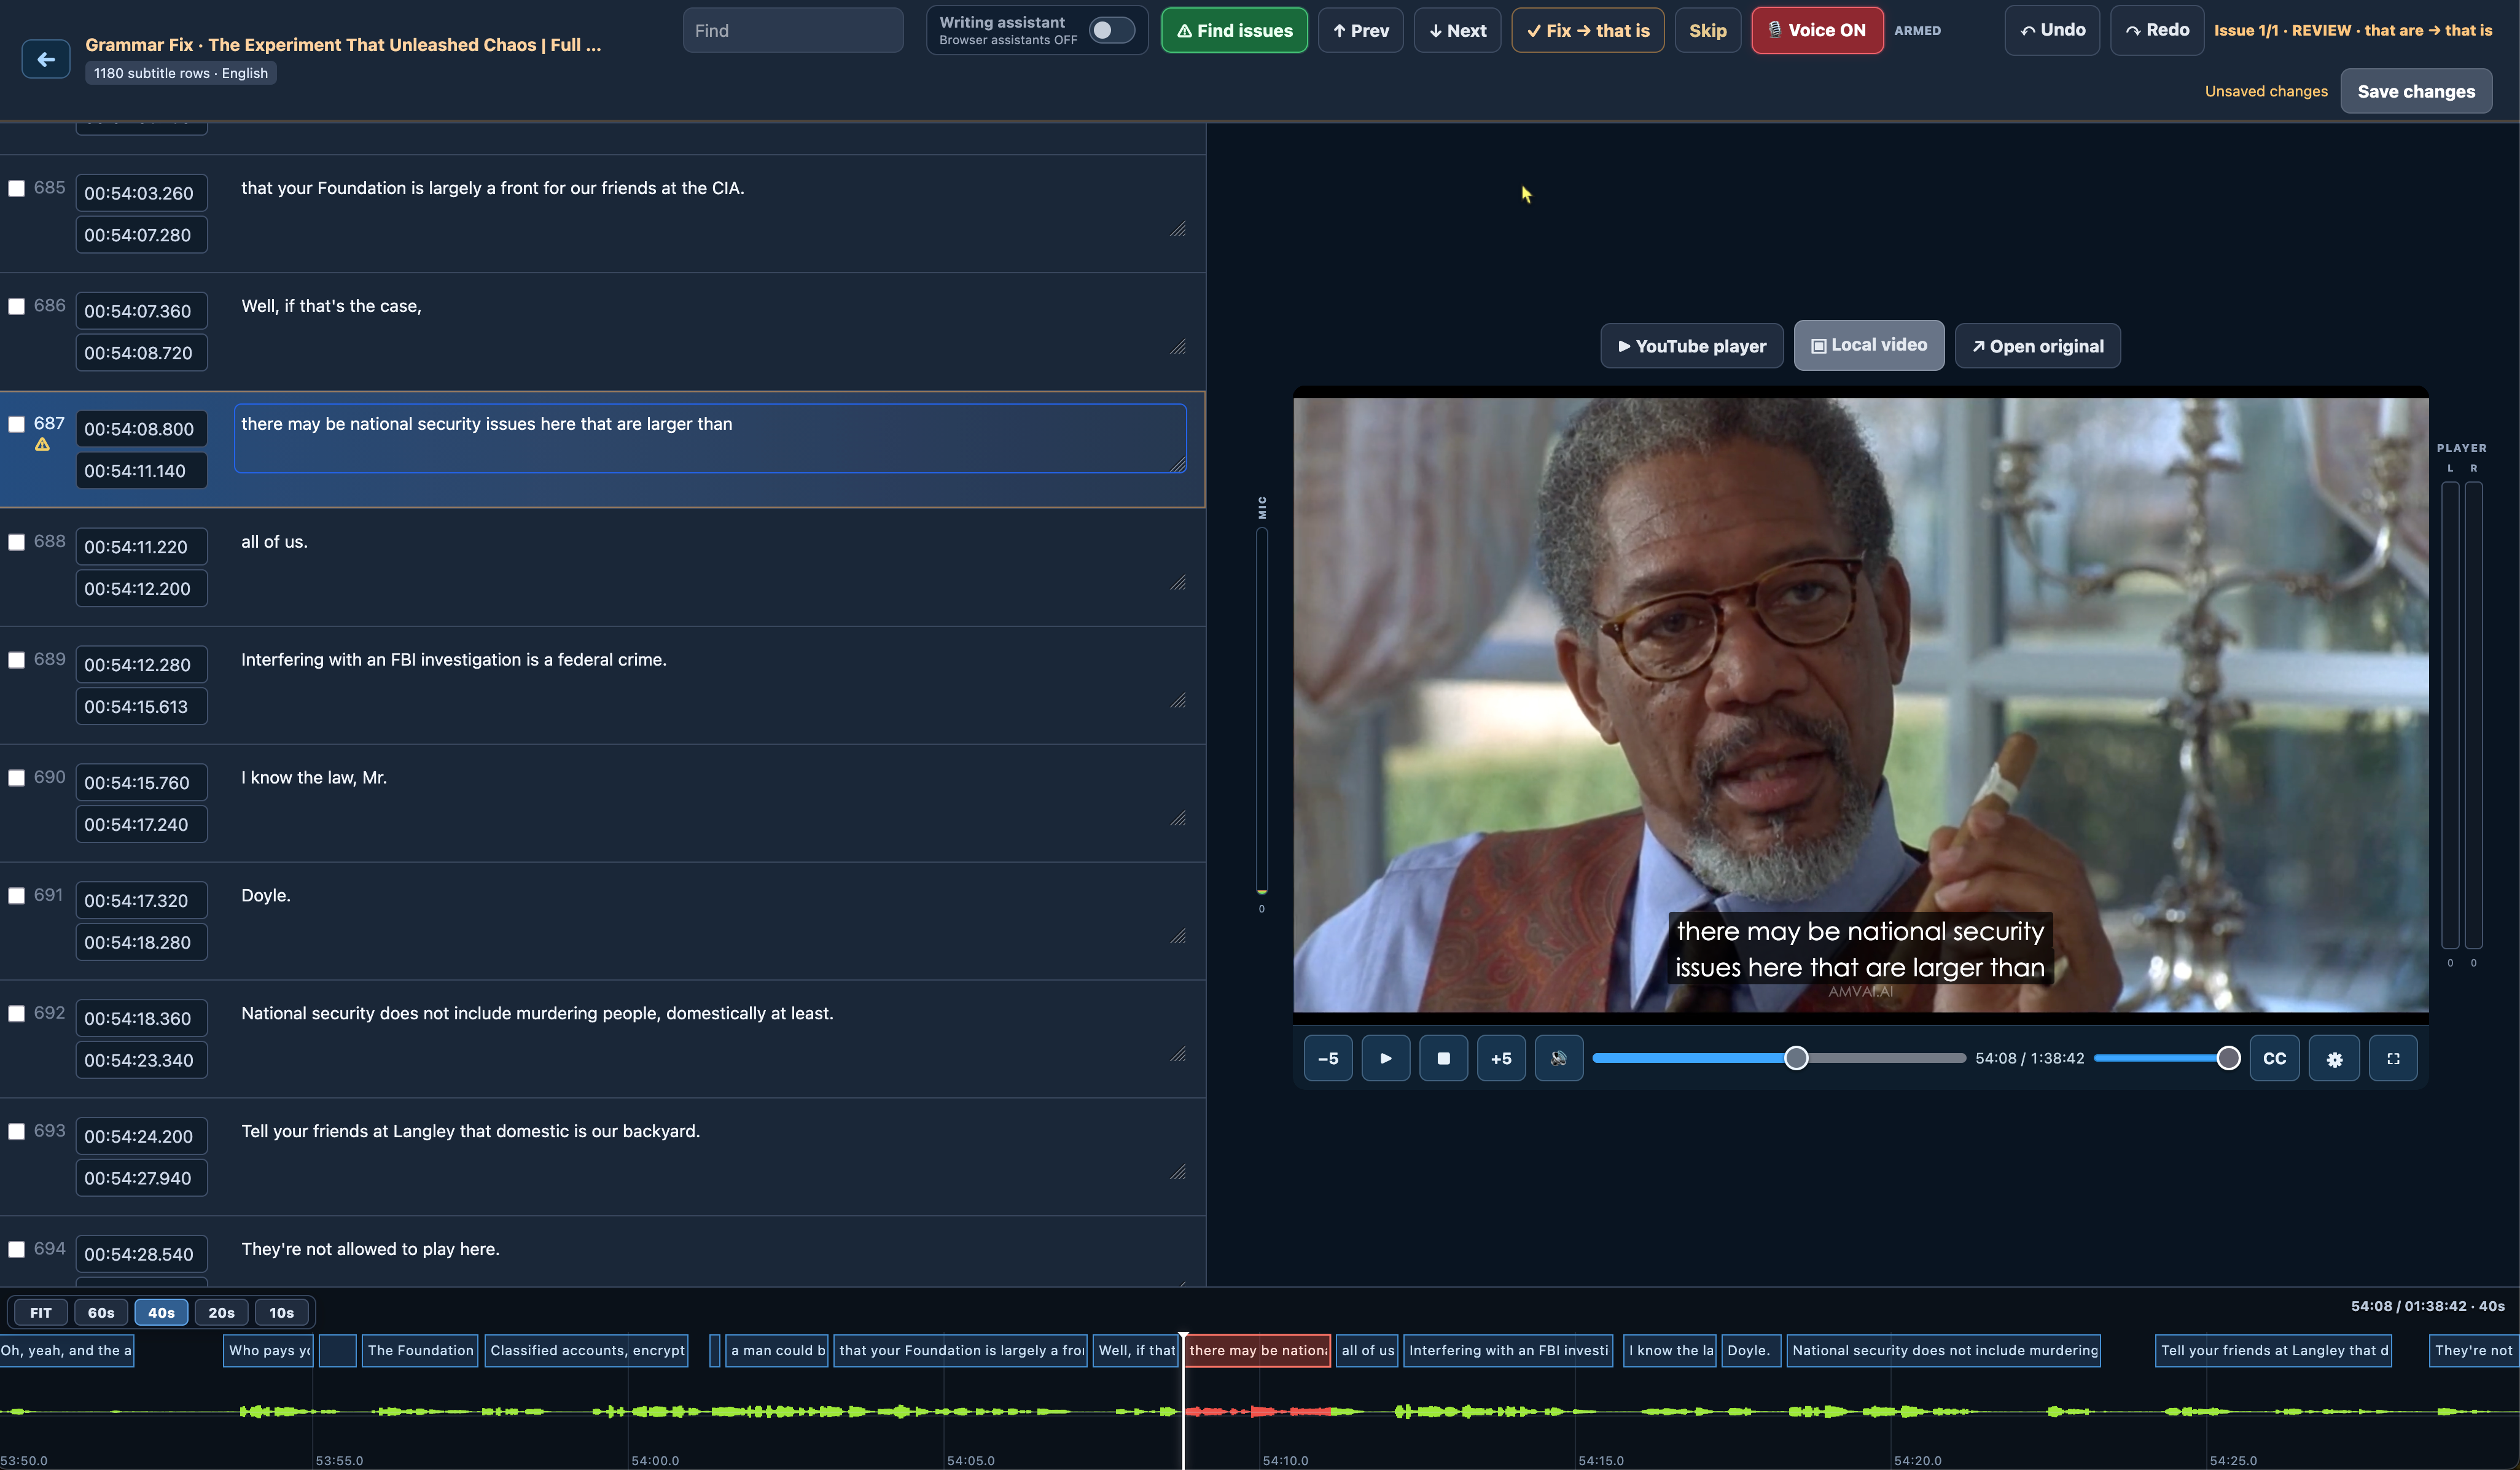Click the Skip button

(1708, 30)
